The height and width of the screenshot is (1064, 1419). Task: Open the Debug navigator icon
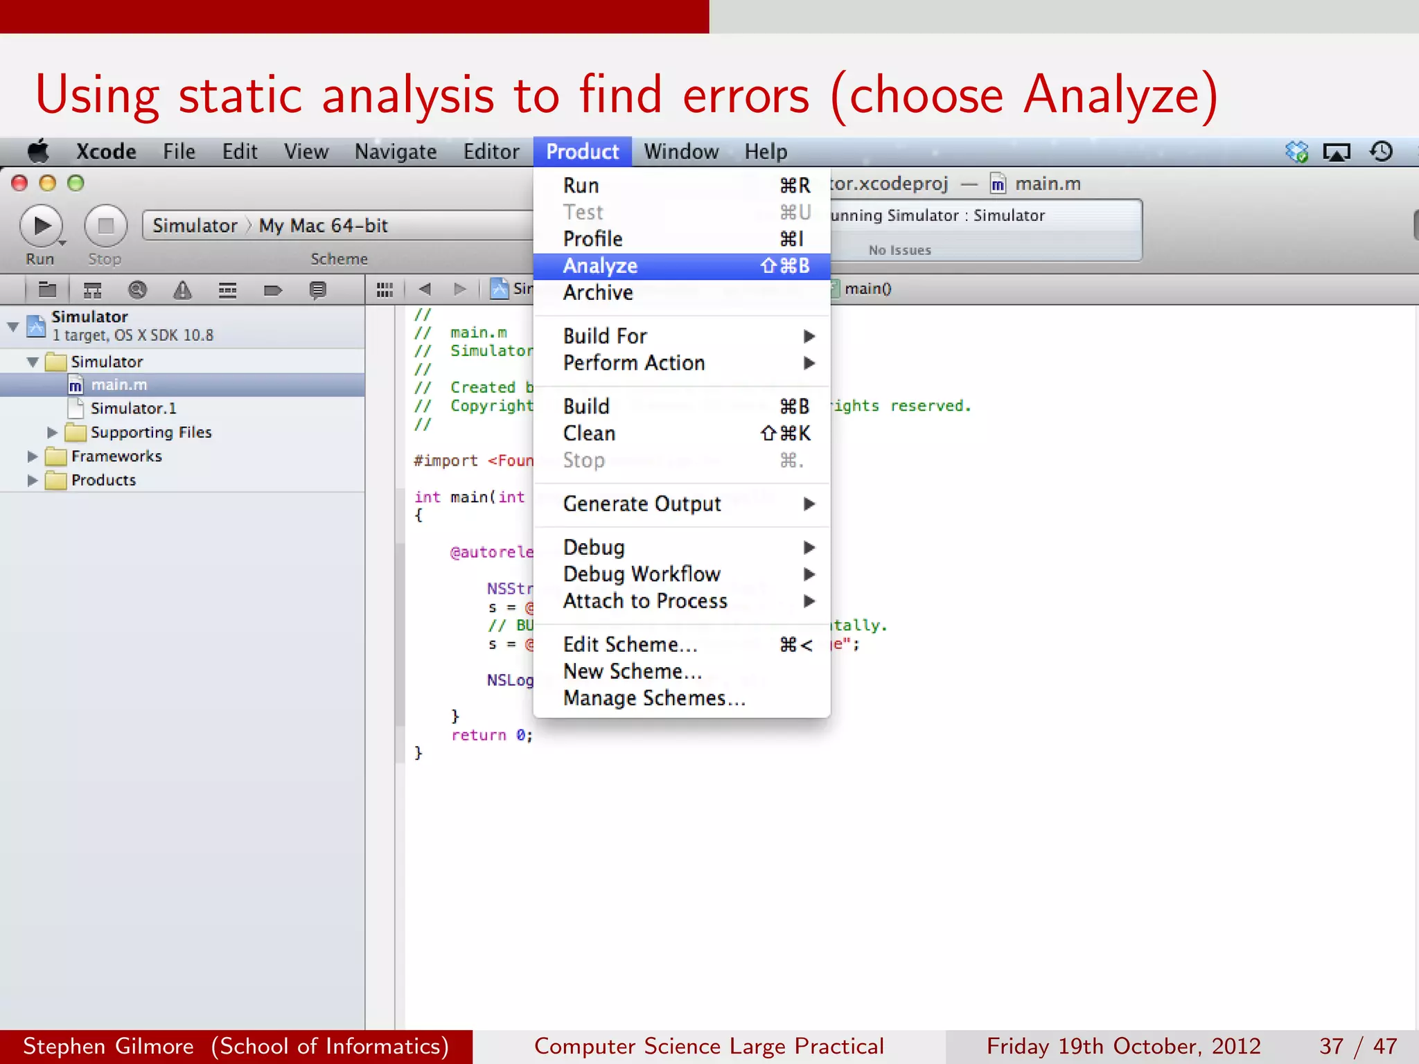pyautogui.click(x=227, y=290)
